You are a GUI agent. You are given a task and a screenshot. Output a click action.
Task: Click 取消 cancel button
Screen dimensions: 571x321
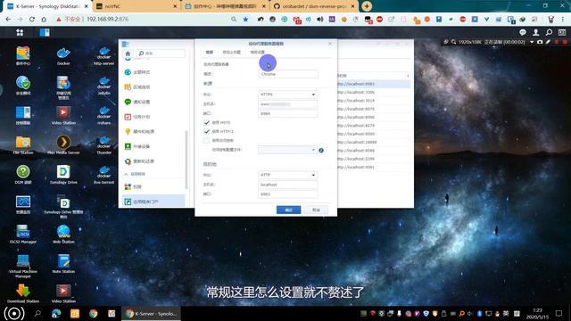click(x=316, y=210)
